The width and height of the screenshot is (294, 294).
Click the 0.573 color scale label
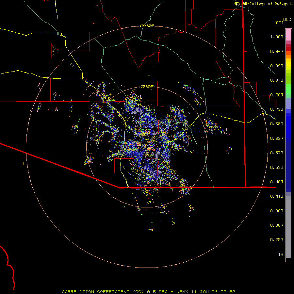click(277, 153)
